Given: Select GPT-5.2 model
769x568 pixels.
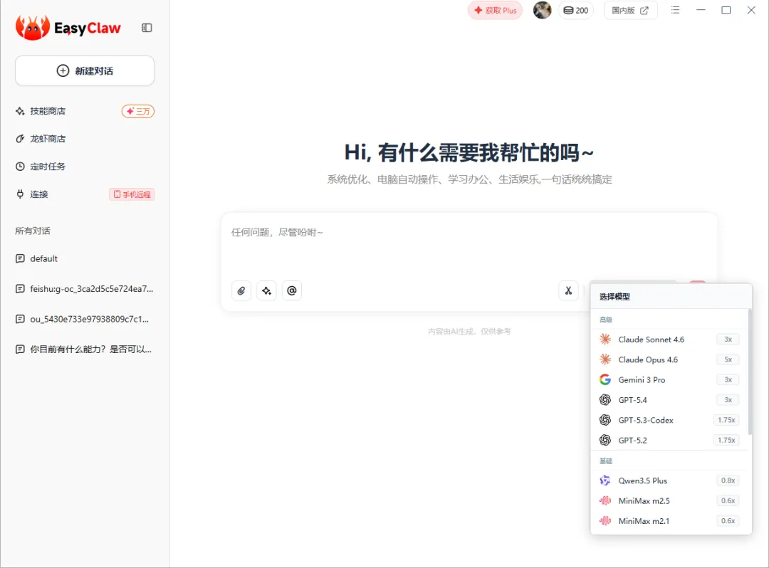Looking at the screenshot, I should pyautogui.click(x=669, y=440).
